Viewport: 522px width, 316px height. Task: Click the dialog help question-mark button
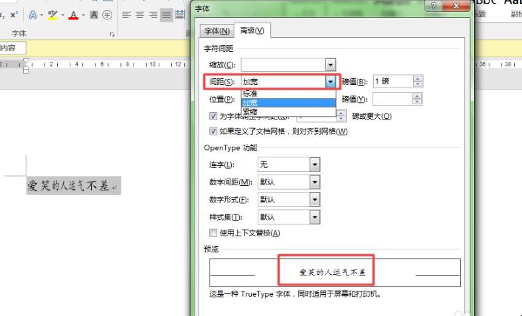click(x=434, y=6)
